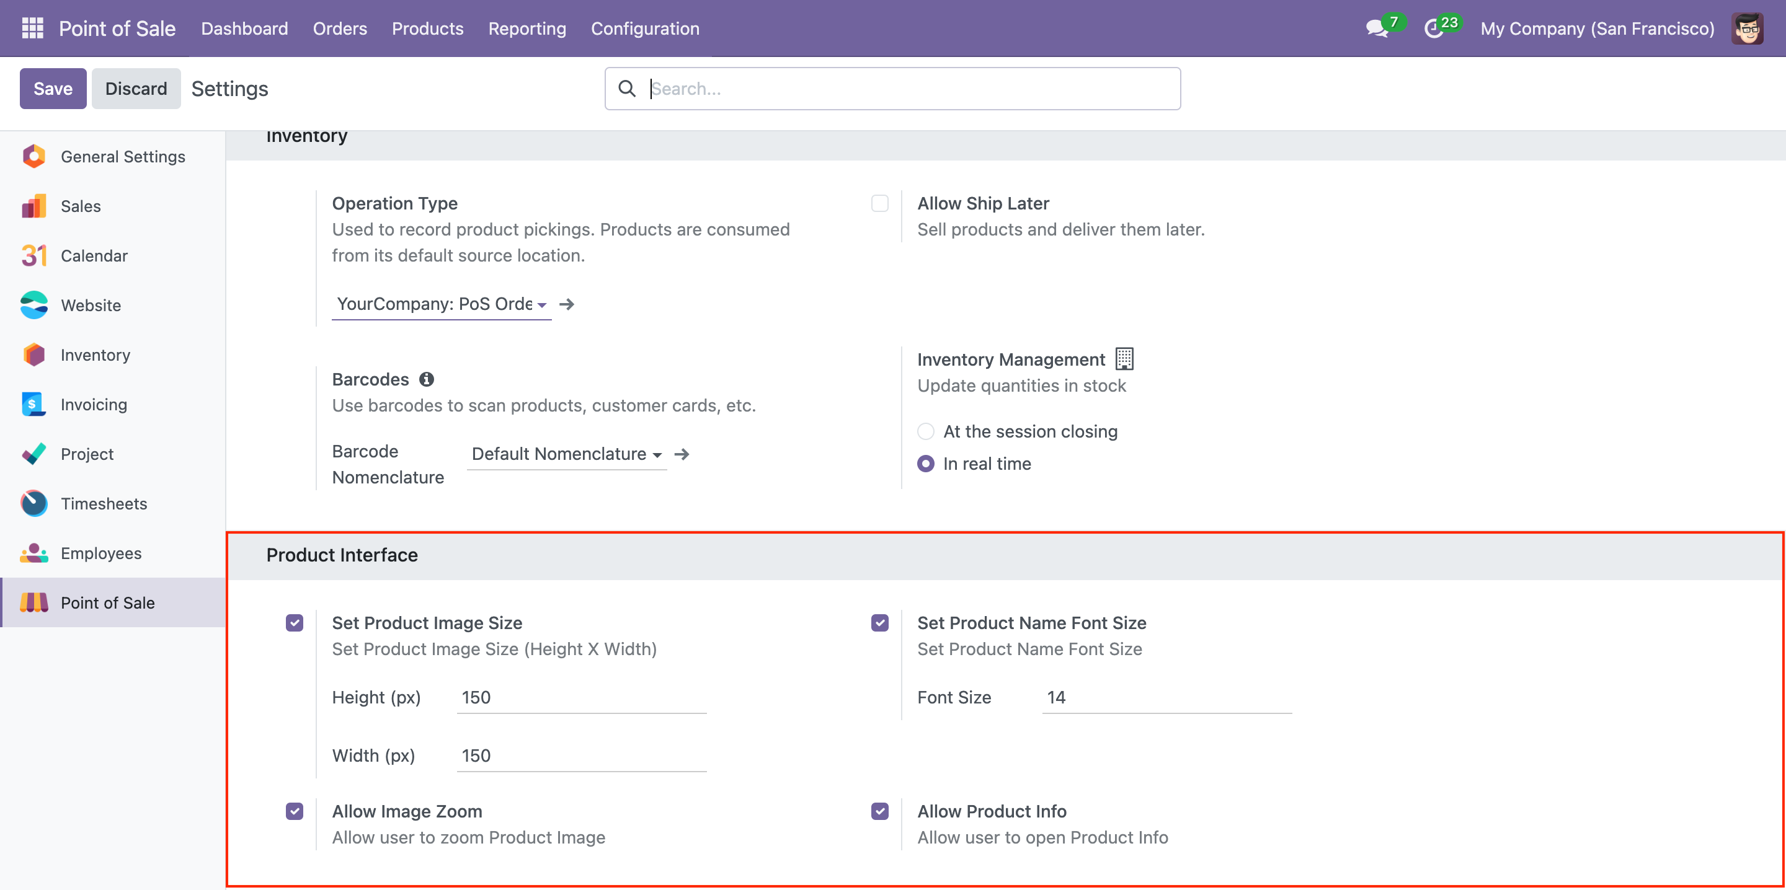Open the Reporting menu
This screenshot has height=890, width=1786.
point(527,29)
